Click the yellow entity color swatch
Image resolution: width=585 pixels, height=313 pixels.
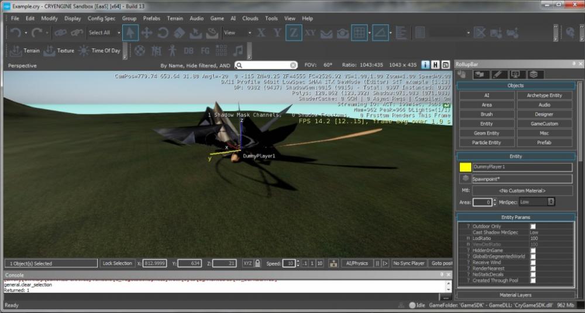(x=465, y=167)
